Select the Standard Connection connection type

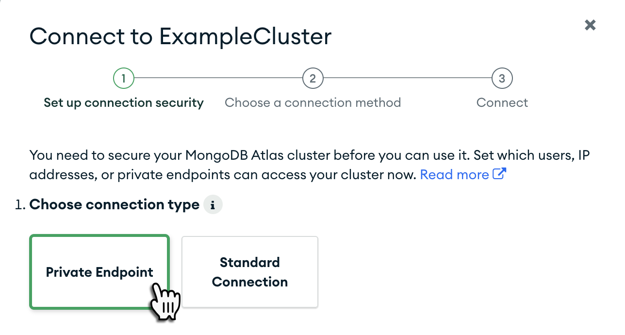249,272
